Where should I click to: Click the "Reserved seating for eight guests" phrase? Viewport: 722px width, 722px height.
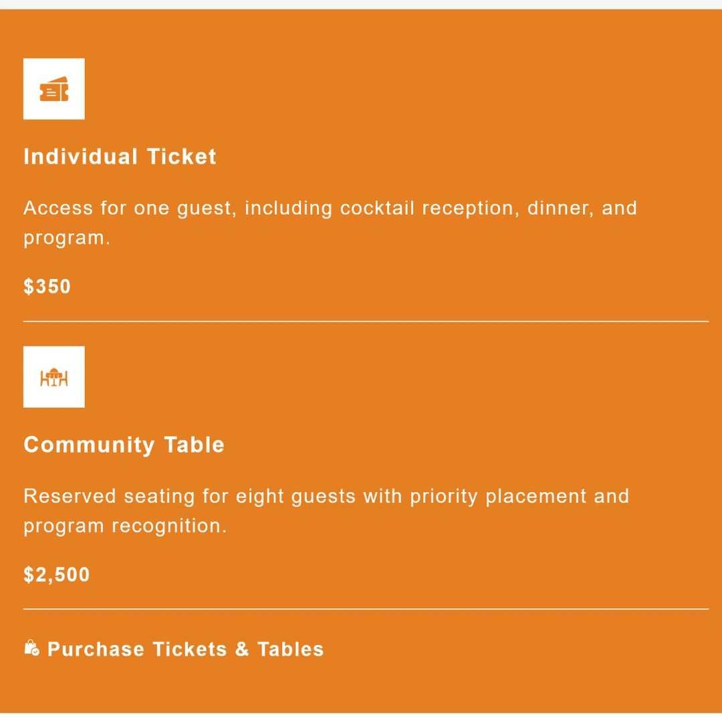coord(190,496)
